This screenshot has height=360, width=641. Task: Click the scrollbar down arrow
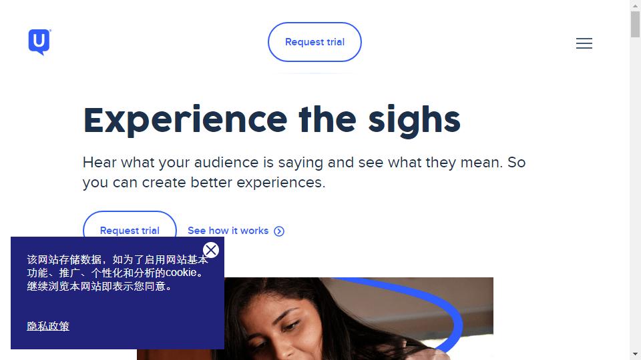pyautogui.click(x=635, y=354)
